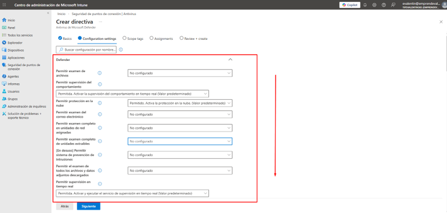Image resolution: width=447 pixels, height=213 pixels.
Task: Click the feedback icon in header
Action: click(393, 5)
